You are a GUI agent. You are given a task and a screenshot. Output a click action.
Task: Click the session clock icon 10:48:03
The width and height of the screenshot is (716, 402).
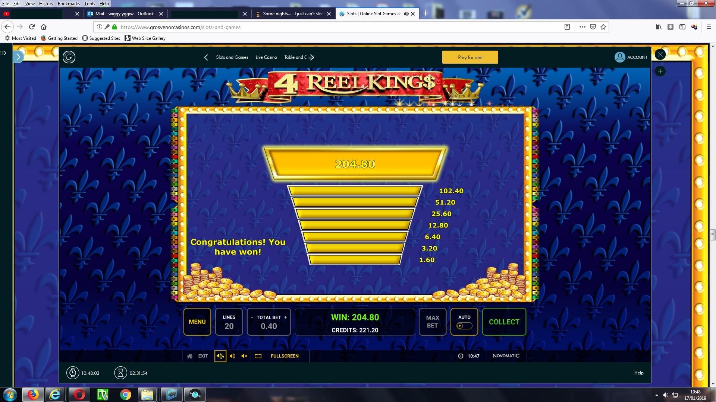pyautogui.click(x=73, y=373)
